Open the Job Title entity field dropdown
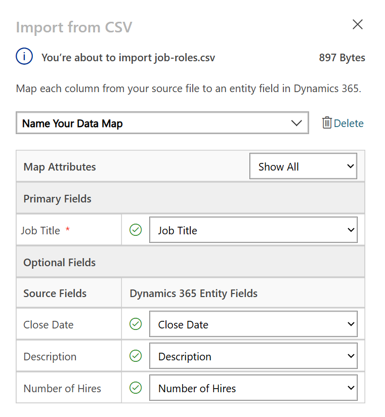This screenshot has height=417, width=385. pyautogui.click(x=253, y=230)
